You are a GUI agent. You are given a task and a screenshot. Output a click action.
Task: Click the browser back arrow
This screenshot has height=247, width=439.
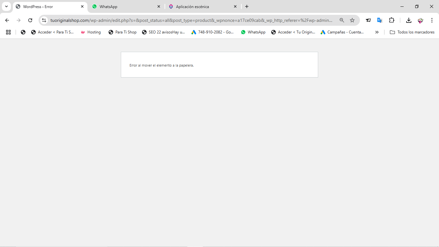pos(7,20)
